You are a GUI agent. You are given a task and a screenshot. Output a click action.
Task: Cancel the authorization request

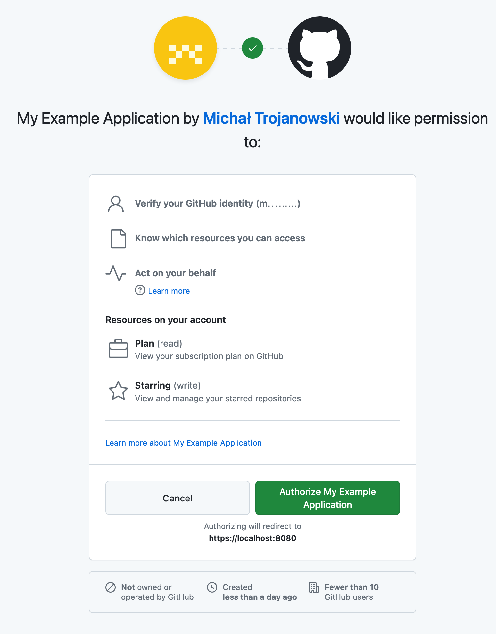click(178, 498)
